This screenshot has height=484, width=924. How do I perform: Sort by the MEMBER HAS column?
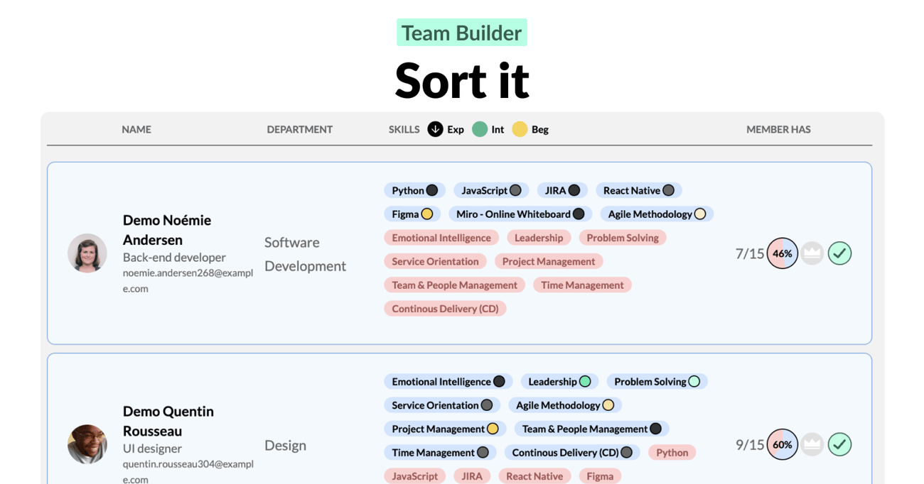pos(778,129)
